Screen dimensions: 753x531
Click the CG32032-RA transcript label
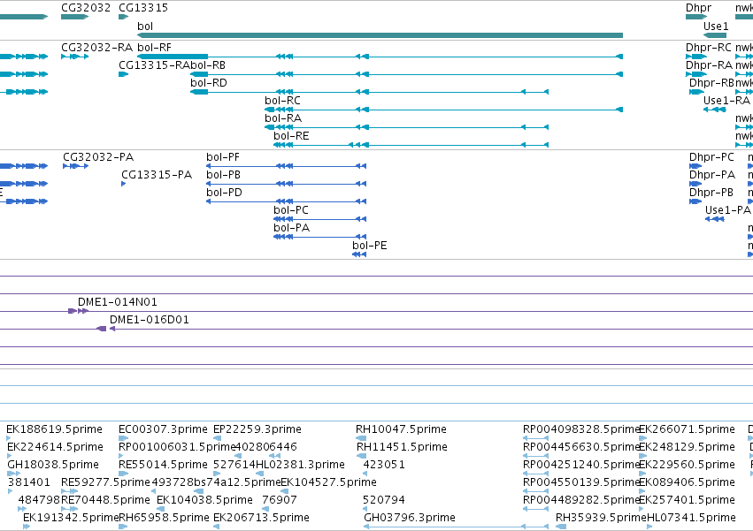[96, 47]
